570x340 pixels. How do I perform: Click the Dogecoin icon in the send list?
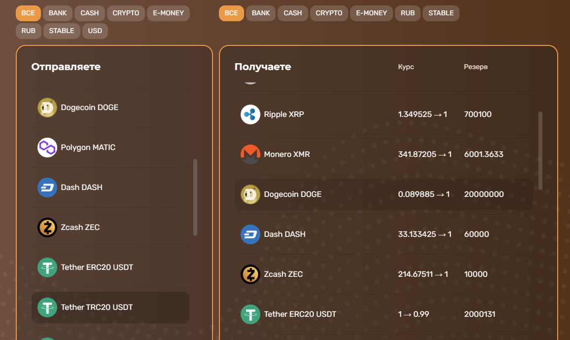click(47, 108)
